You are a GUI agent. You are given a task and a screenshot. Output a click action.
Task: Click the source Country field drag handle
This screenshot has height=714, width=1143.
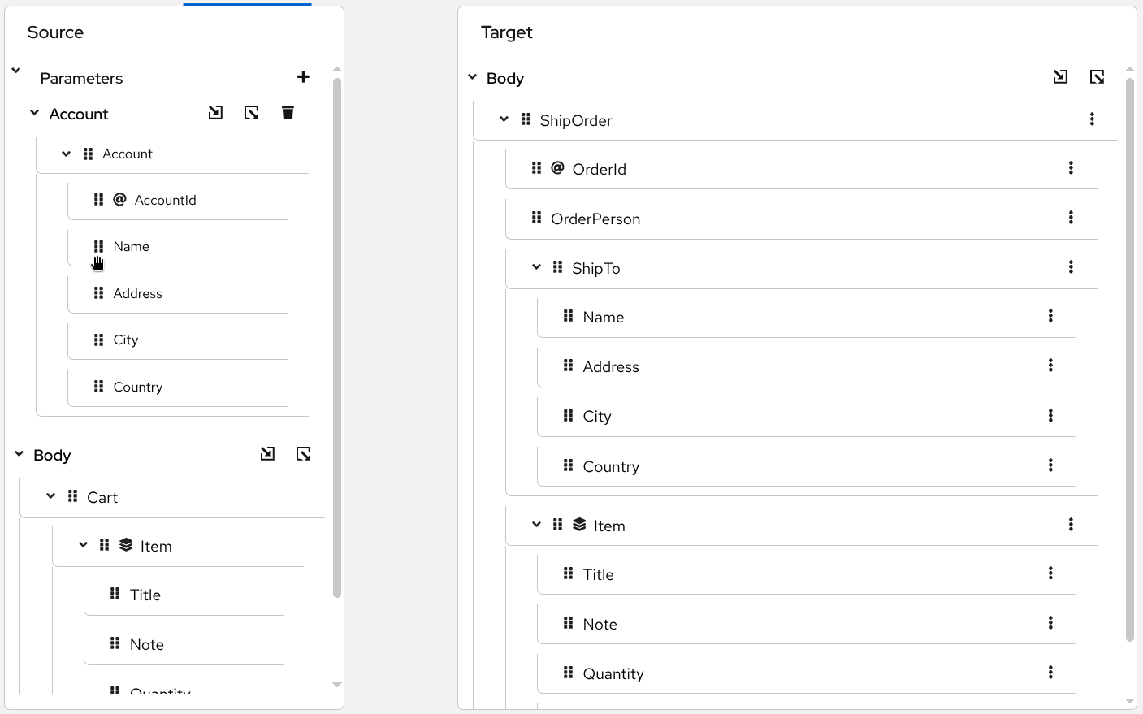(x=98, y=387)
